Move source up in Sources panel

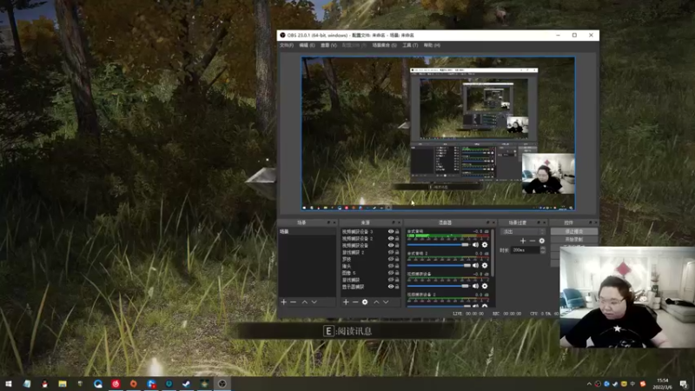[x=376, y=302]
